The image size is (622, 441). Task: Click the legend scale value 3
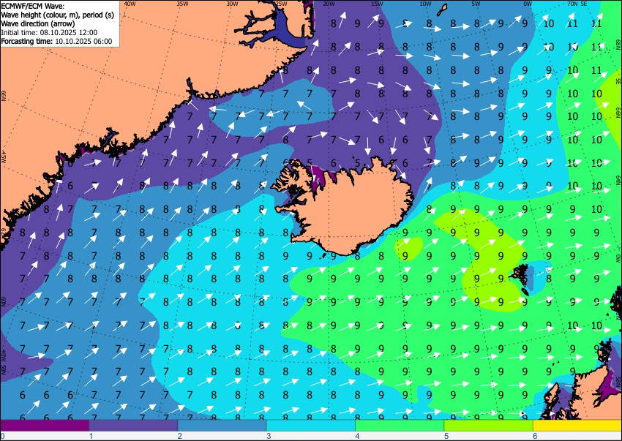click(269, 436)
